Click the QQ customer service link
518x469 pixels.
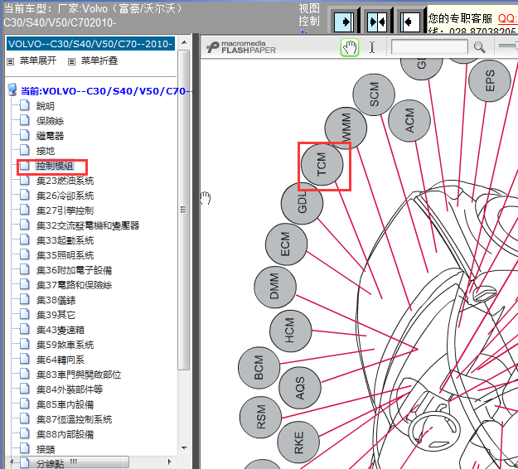click(507, 18)
